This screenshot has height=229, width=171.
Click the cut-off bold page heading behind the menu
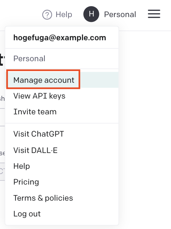tap(2, 59)
